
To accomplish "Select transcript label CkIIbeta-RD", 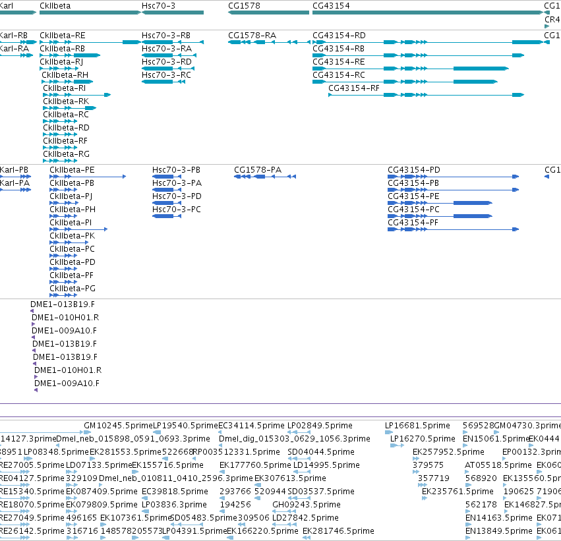I will coord(66,128).
